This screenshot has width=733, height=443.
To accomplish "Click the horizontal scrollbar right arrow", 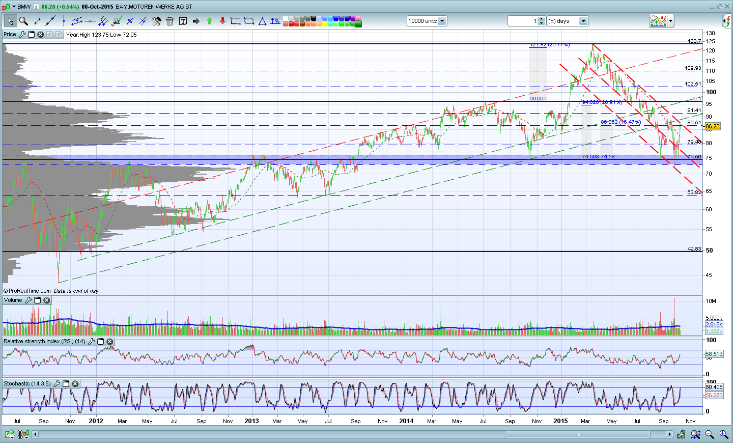I will 669,434.
